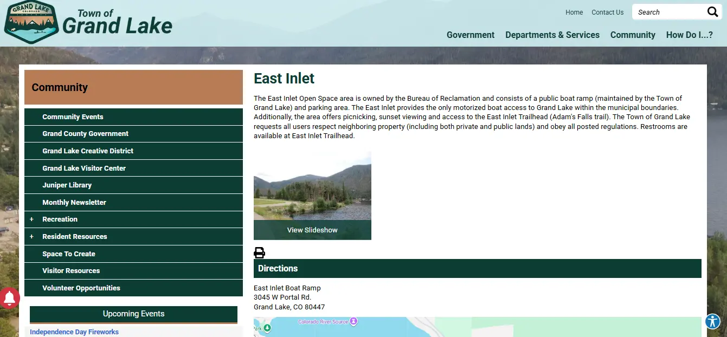Click into the Search field
The height and width of the screenshot is (337, 727).
(x=670, y=12)
